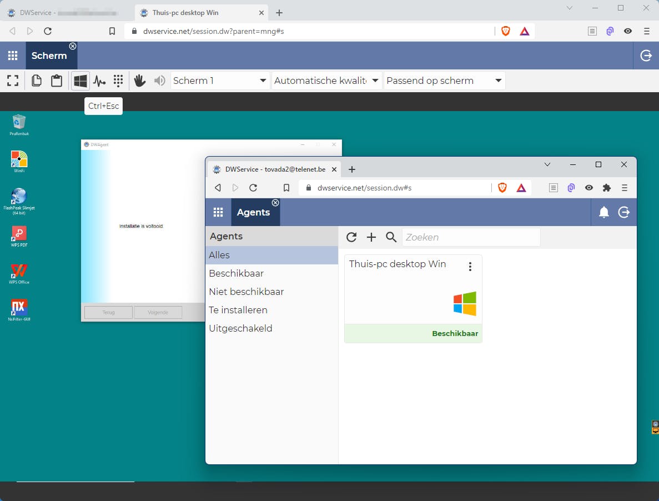
Task: Click the Agents search magnifier icon
Action: (391, 238)
